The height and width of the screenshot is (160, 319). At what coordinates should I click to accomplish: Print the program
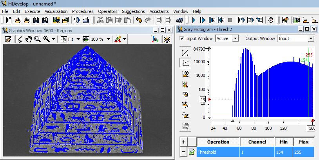point(86,20)
